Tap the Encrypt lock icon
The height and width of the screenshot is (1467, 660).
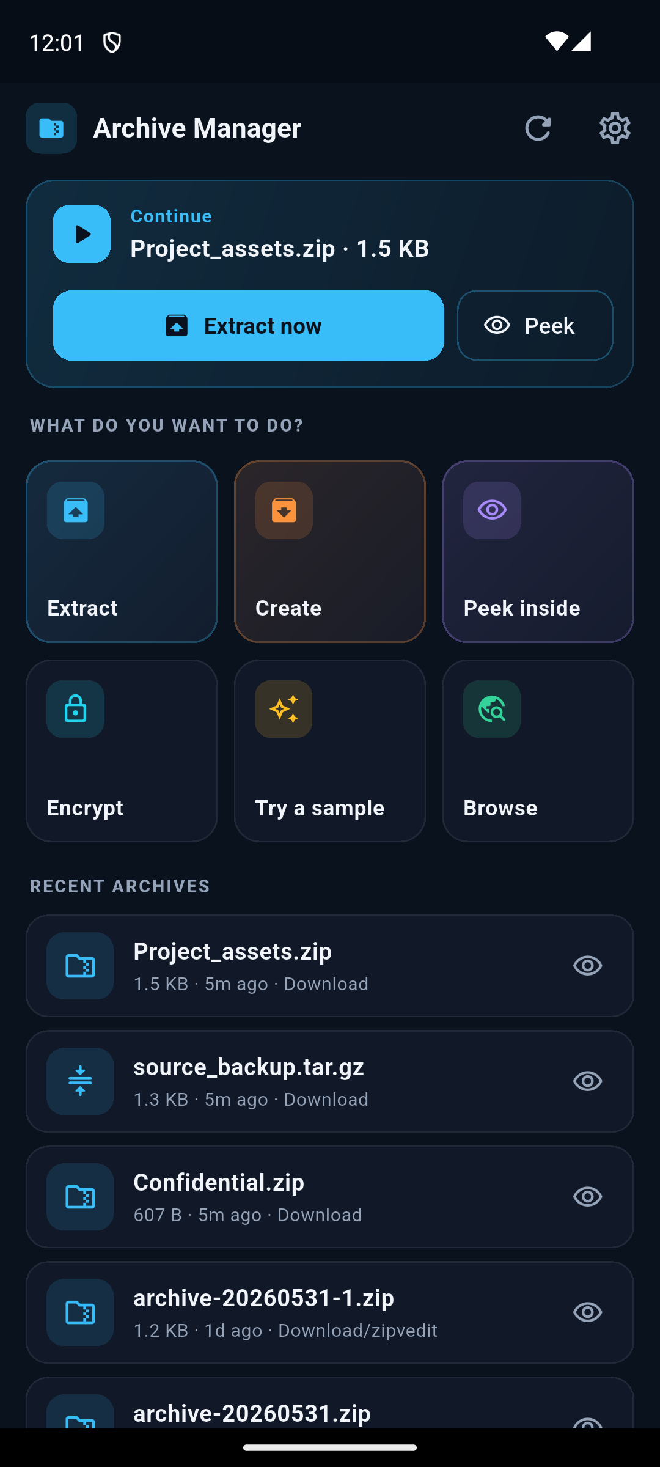(x=76, y=709)
